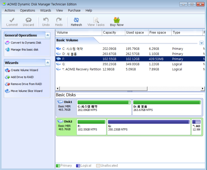Click the G: volume drive icon in list
The height and width of the screenshot is (170, 207).
58,64
